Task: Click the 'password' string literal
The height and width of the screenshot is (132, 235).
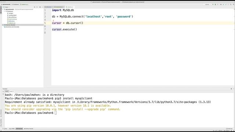Action: [124, 16]
